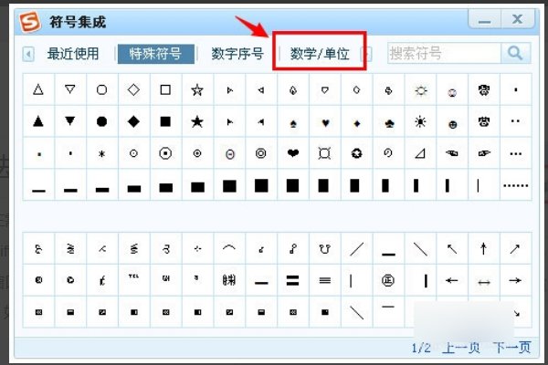548x365 pixels.
Task: Select the right arrow → symbol
Action: (x=516, y=280)
